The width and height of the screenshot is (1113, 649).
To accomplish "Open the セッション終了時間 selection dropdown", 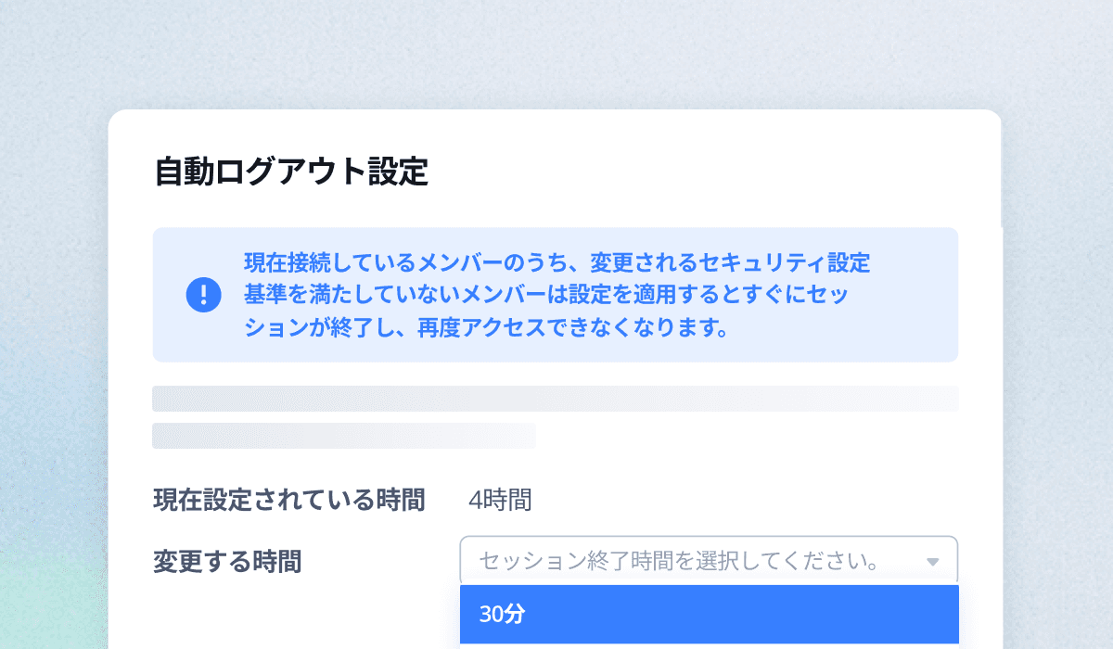I will tap(710, 559).
